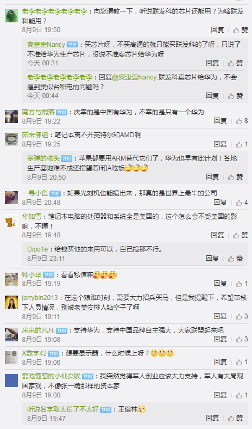Click the 铁粉 badge next to 帅小毕

click(49, 275)
